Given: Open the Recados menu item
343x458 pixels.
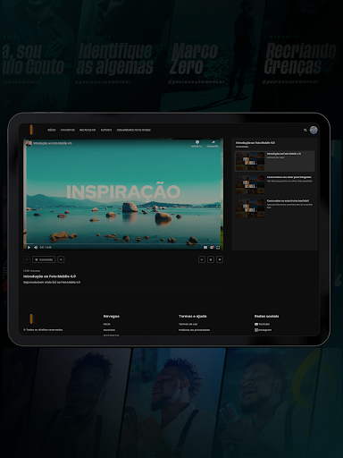Looking at the screenshot, I should [x=88, y=130].
